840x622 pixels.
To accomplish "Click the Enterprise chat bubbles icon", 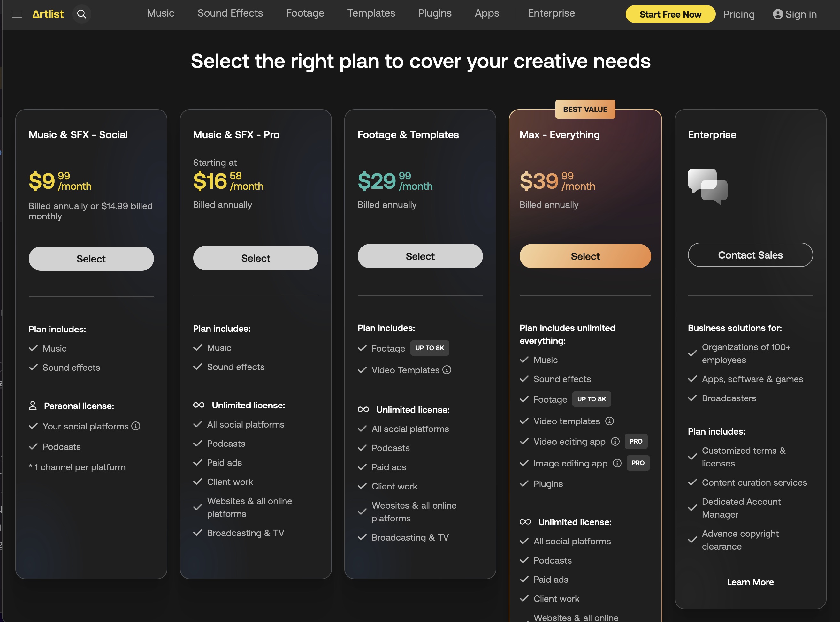I will point(707,186).
